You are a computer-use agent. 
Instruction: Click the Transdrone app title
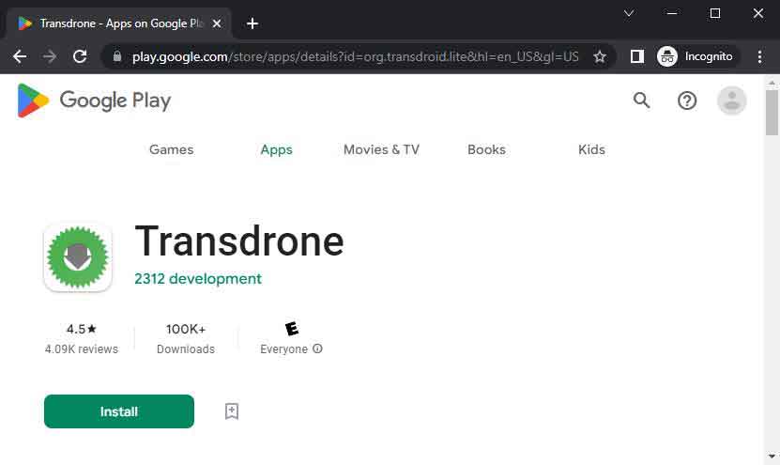(x=239, y=241)
